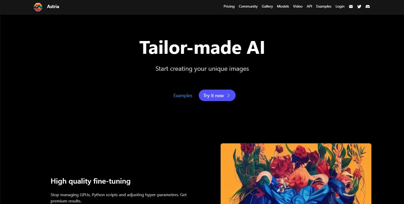Click the High quality fine-tuning heading
This screenshot has width=404, height=204.
tap(90, 181)
